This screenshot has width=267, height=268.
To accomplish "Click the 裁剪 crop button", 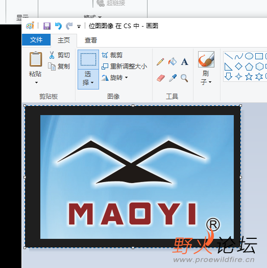I will pos(112,55).
